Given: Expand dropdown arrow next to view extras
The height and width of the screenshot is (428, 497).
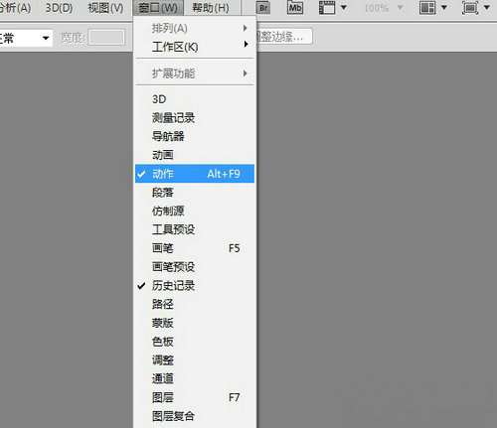Looking at the screenshot, I should coord(344,7).
